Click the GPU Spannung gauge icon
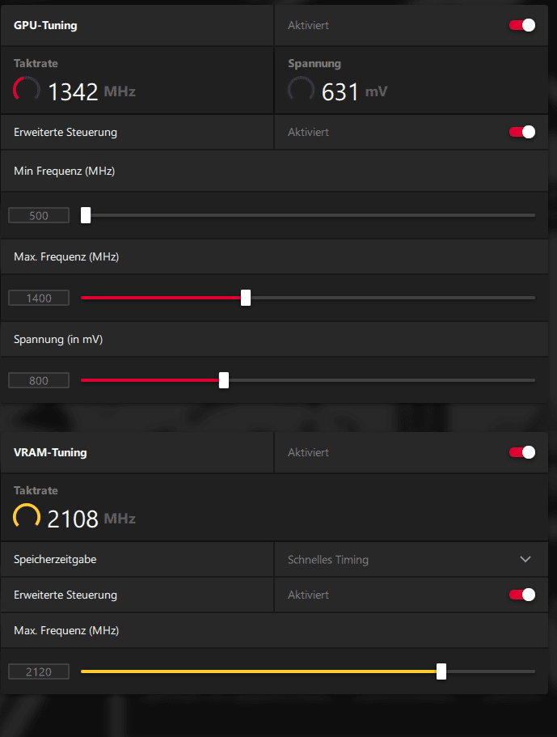Screen dimensions: 557x737 click(x=301, y=89)
